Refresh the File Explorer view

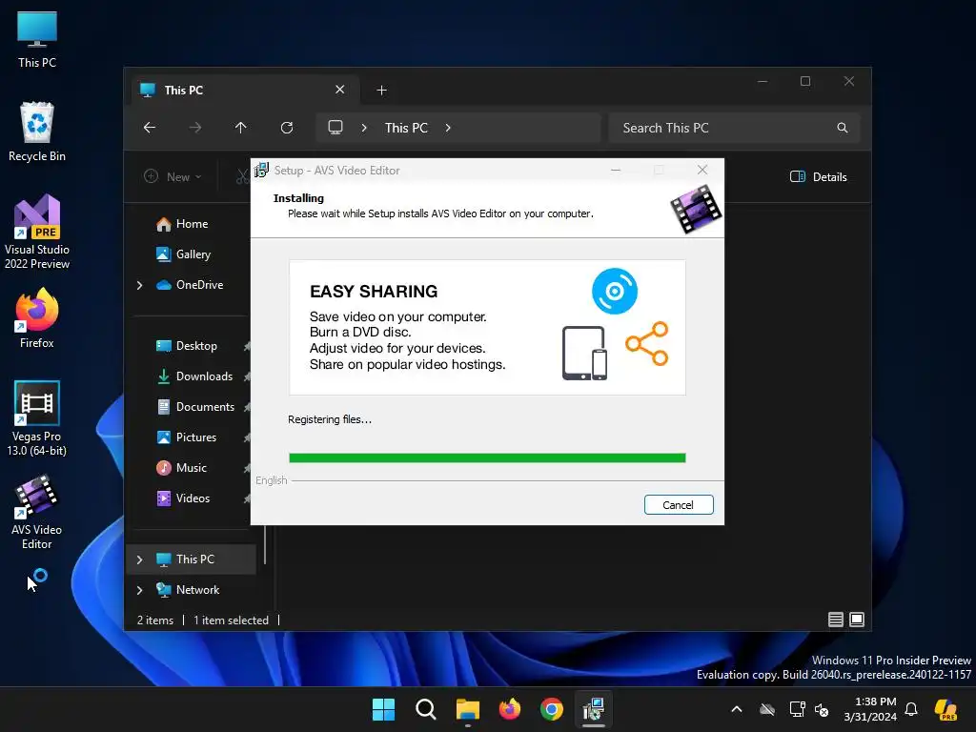[287, 128]
